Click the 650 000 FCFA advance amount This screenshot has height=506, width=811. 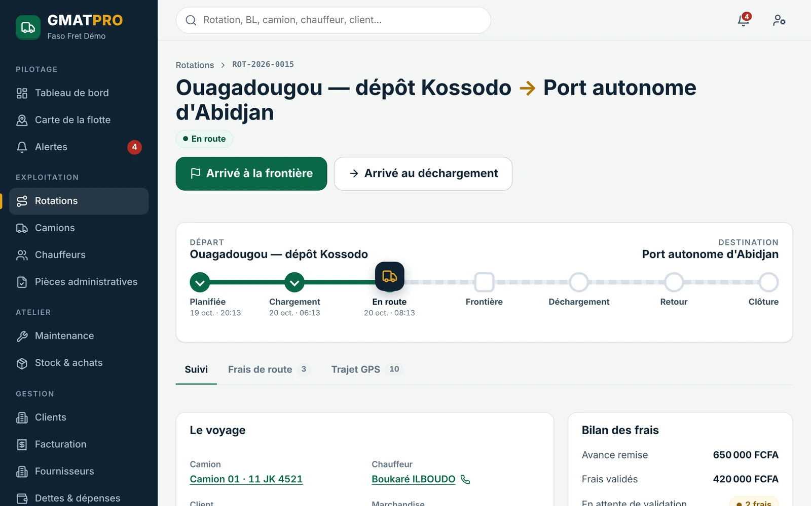pyautogui.click(x=746, y=455)
